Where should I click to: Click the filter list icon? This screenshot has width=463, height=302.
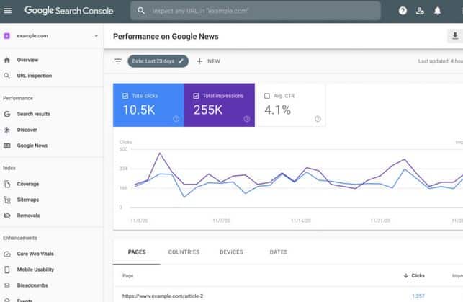[x=118, y=61]
